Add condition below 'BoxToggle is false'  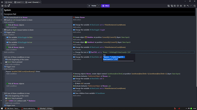pos(11,40)
